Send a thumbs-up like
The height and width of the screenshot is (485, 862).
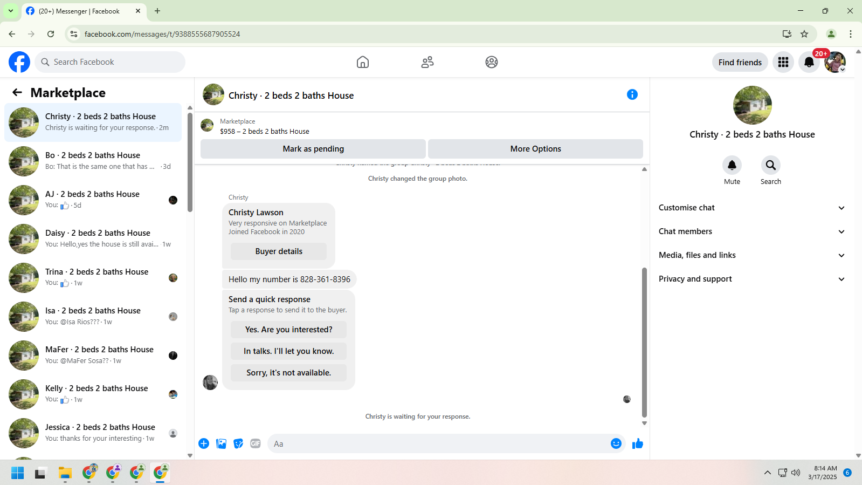click(638, 443)
